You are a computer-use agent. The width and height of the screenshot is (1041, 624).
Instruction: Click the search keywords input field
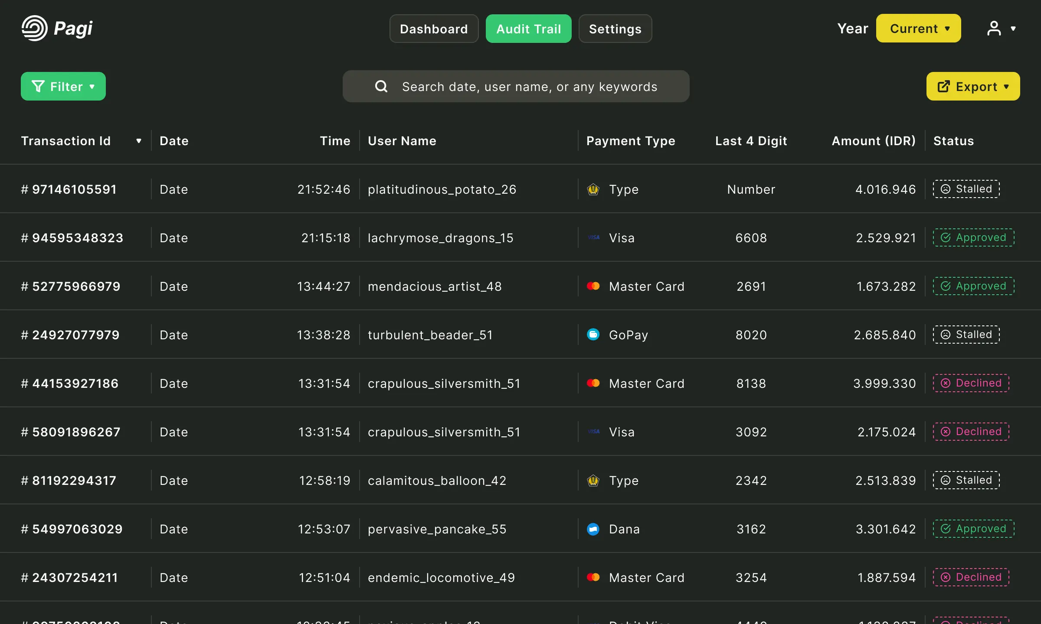pyautogui.click(x=516, y=86)
